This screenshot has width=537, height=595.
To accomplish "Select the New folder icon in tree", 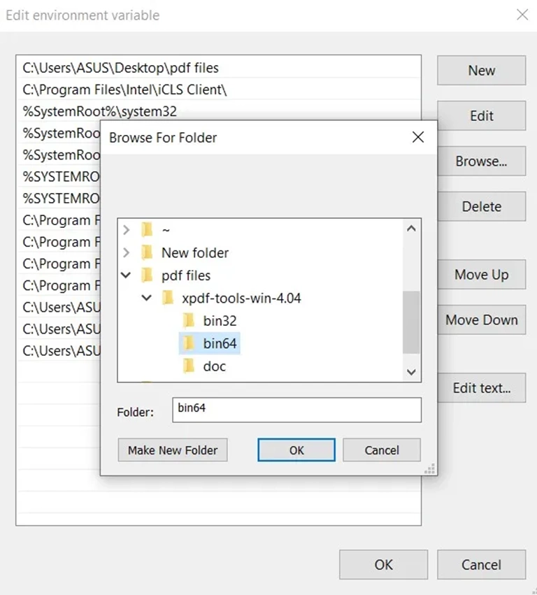I will [x=147, y=252].
